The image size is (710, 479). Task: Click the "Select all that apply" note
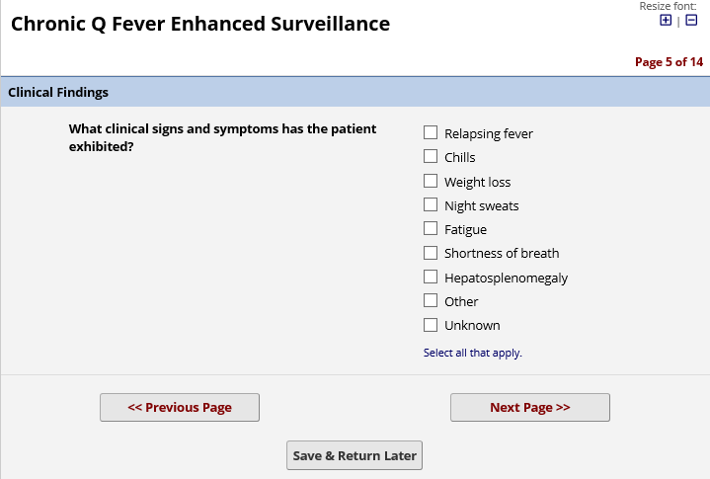click(472, 353)
